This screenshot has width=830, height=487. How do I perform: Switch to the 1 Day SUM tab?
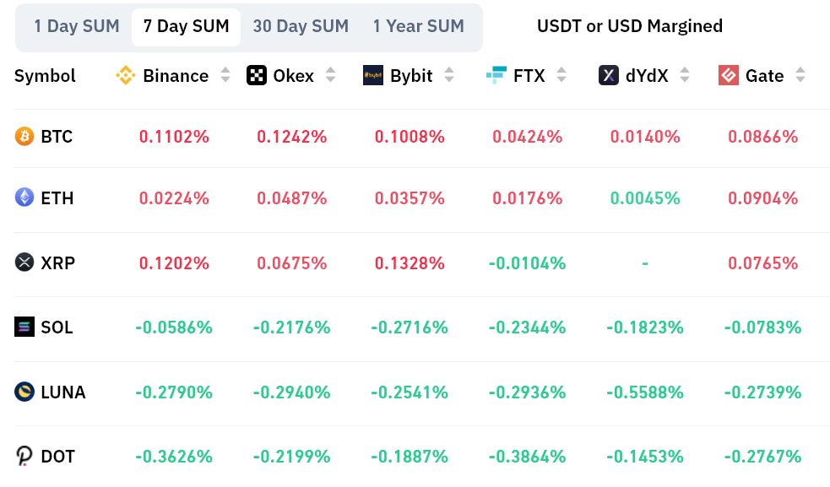pos(77,26)
